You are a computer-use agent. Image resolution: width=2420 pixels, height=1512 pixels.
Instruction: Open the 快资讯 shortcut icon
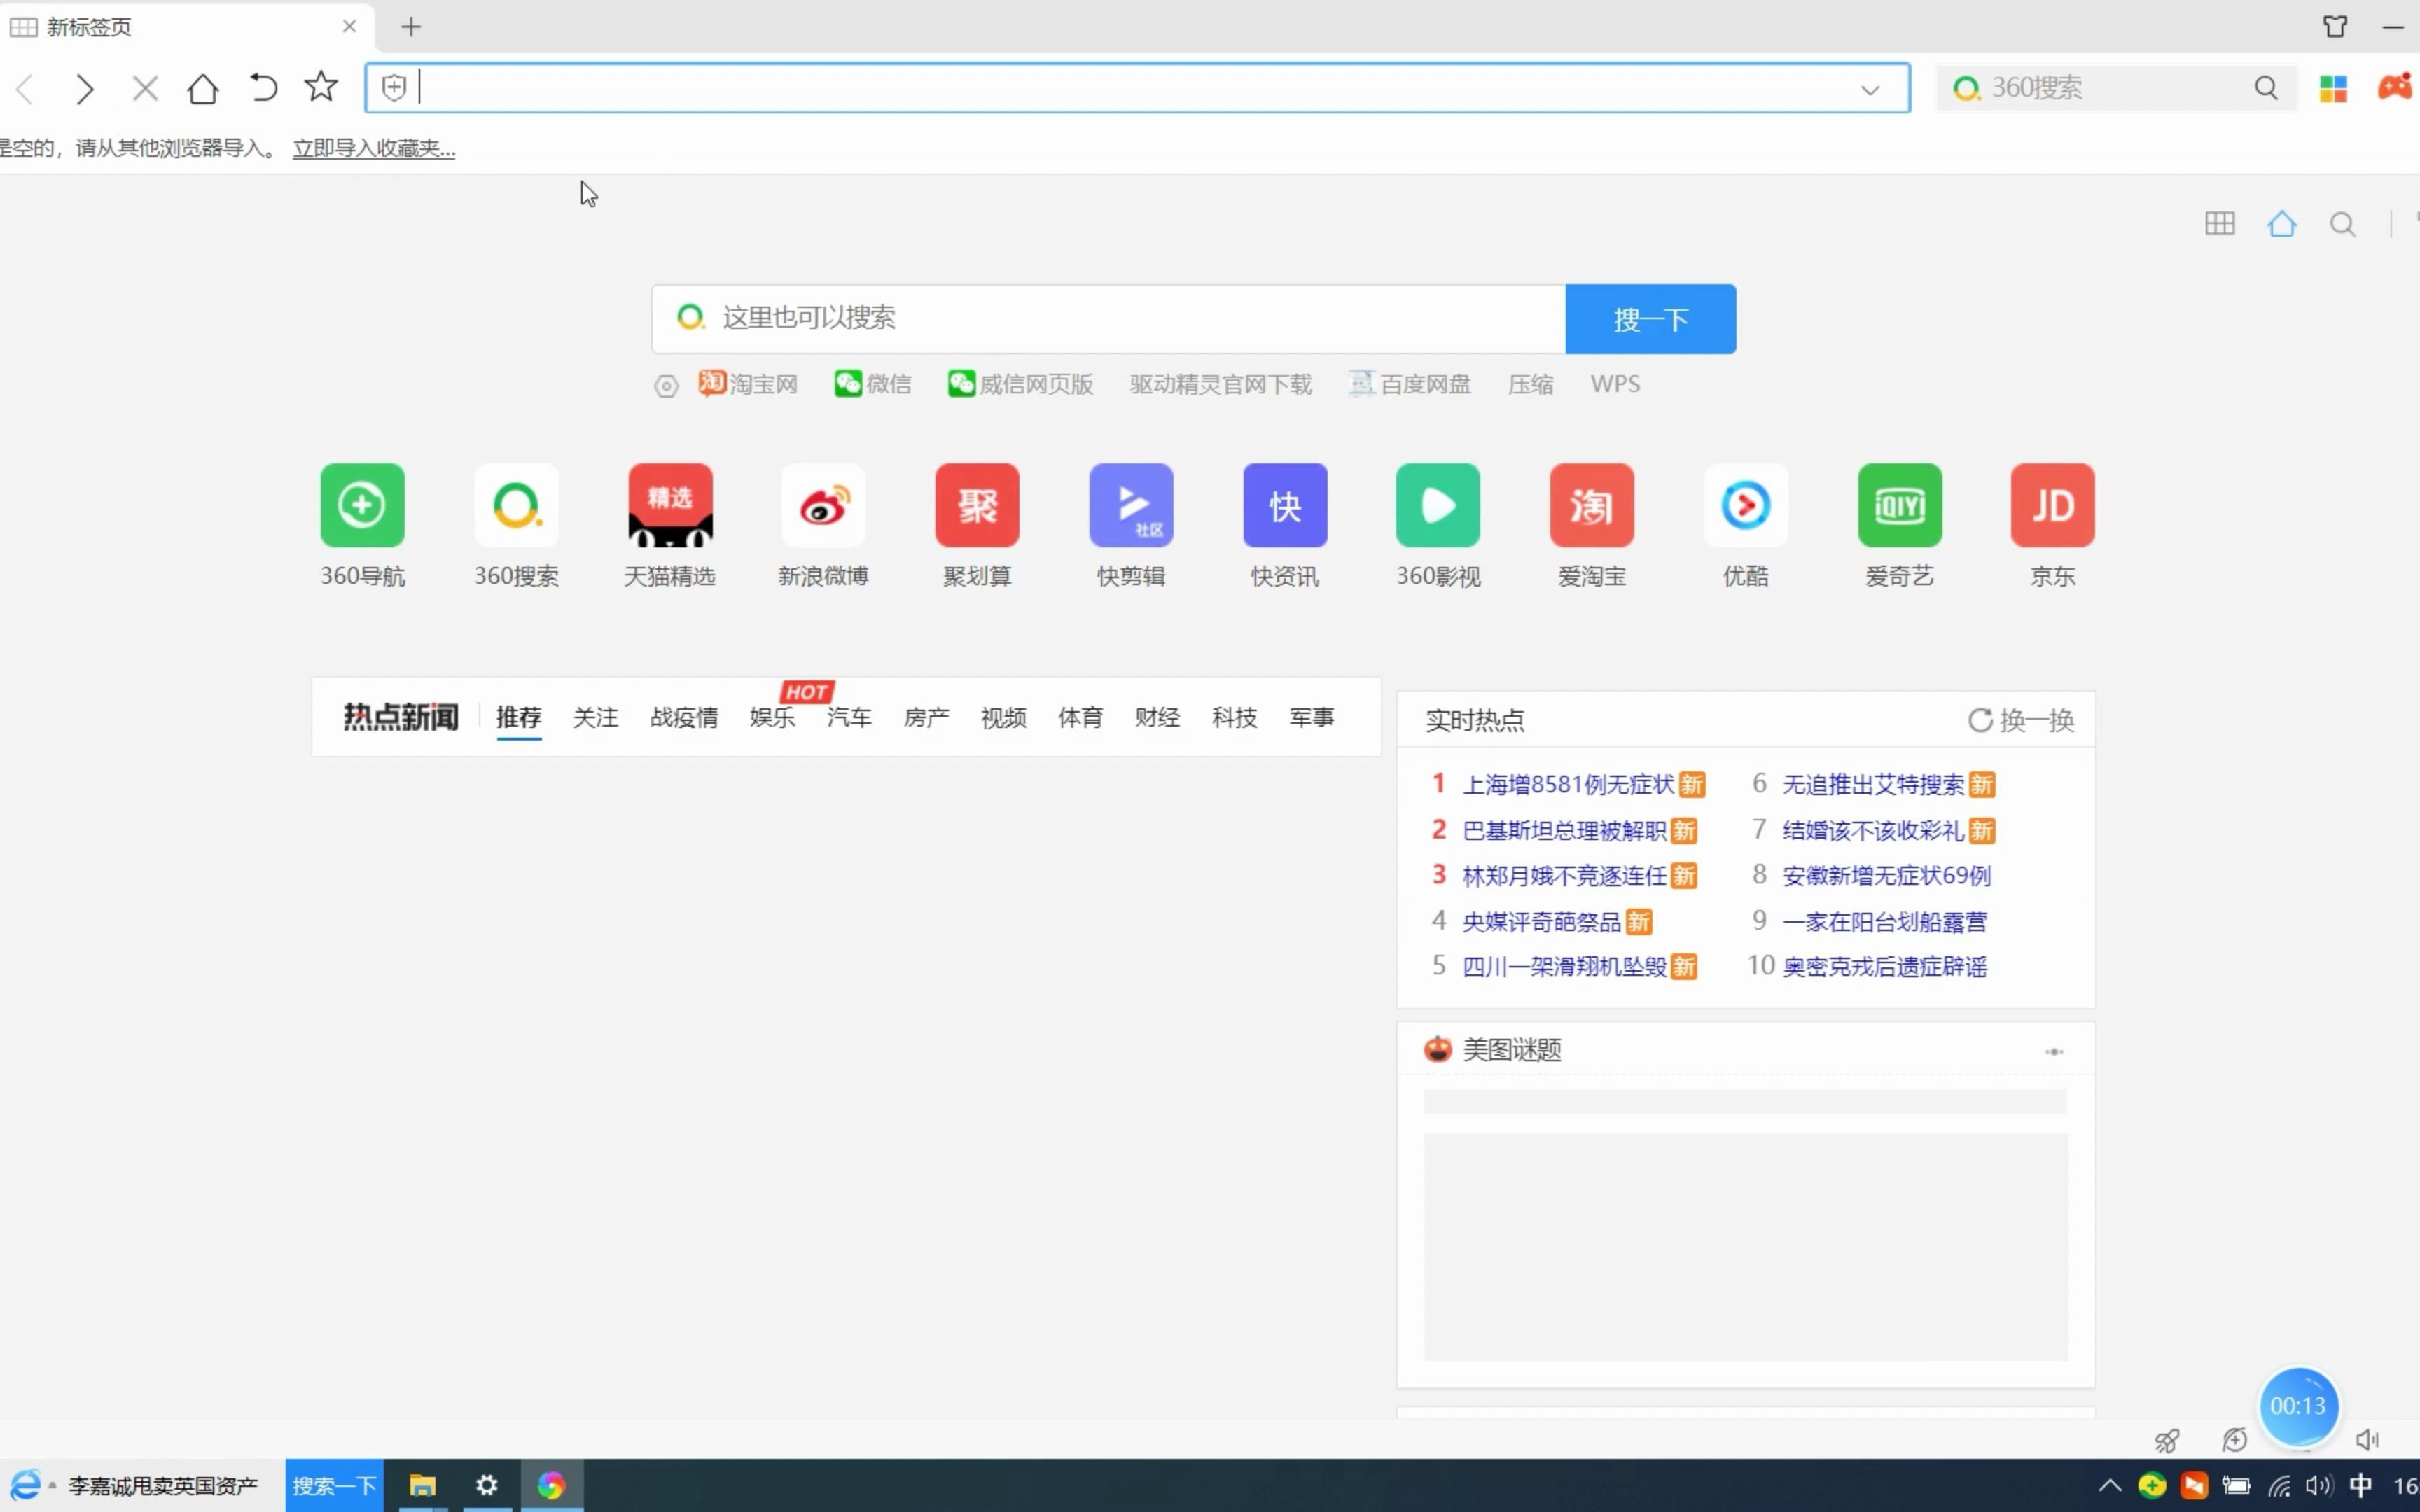(x=1285, y=505)
